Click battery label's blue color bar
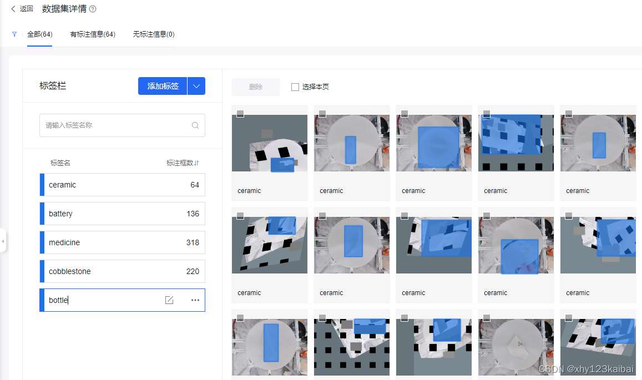 coord(42,214)
